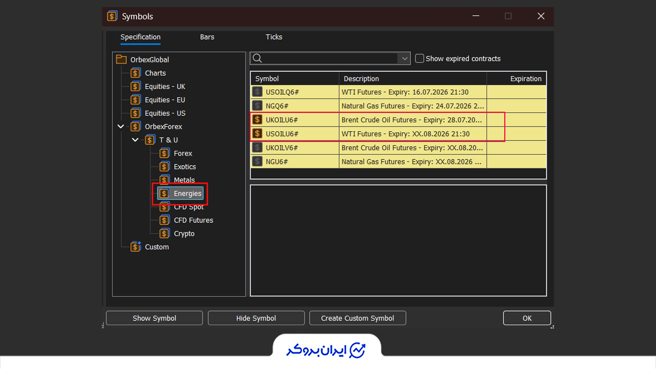656x369 pixels.
Task: Click the NGQ6# symbol icon
Action: coord(257,106)
